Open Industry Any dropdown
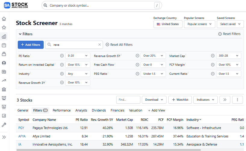 coord(78,74)
